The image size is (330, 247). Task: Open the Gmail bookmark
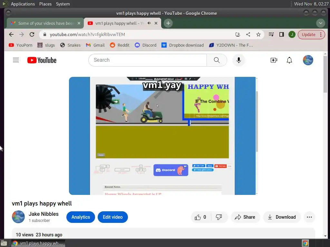point(95,45)
